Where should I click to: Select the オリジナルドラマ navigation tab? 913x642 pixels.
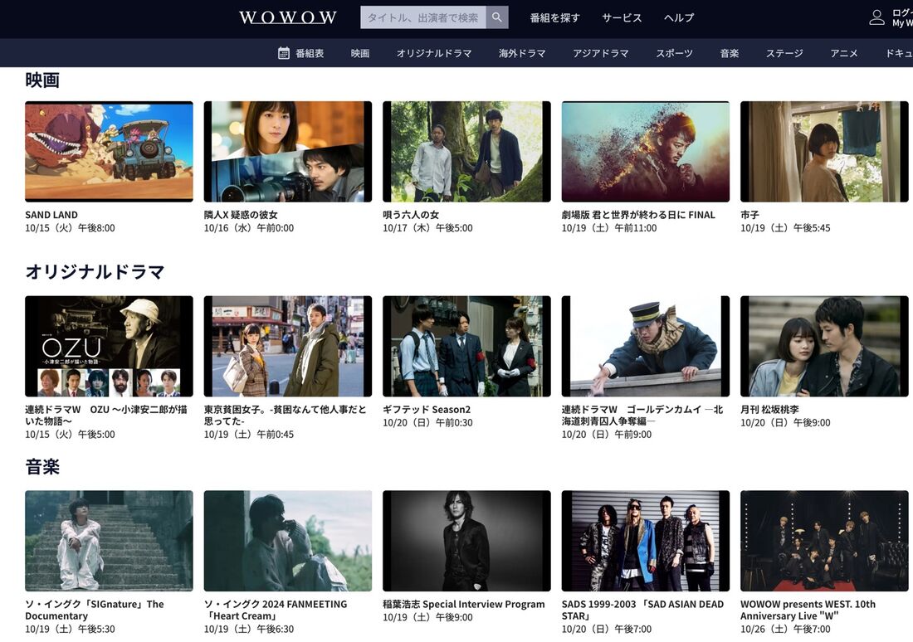click(x=434, y=53)
